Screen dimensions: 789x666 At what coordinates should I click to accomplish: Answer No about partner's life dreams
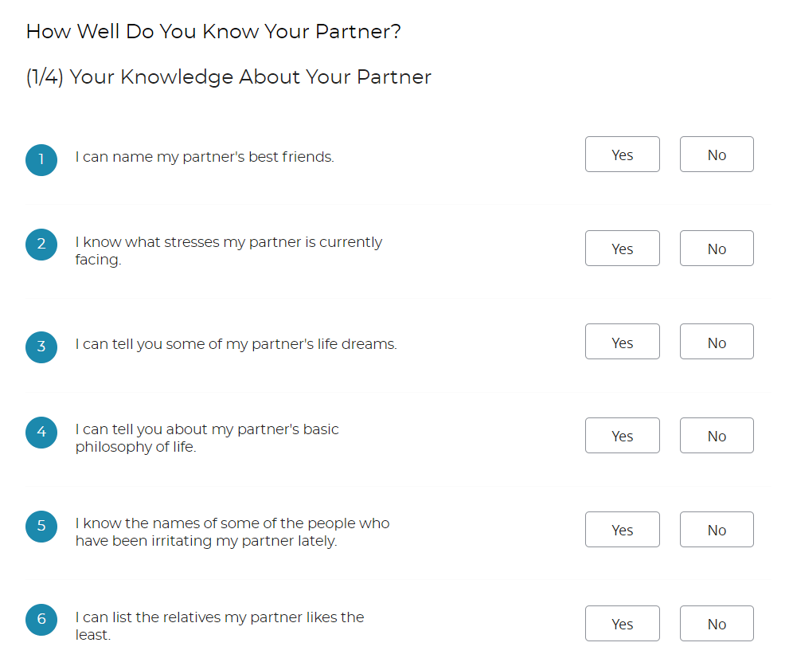[716, 341]
